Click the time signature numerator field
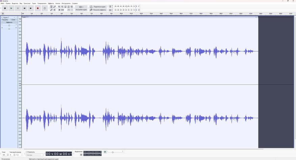The height and width of the screenshot is (160, 296). [x=11, y=155]
